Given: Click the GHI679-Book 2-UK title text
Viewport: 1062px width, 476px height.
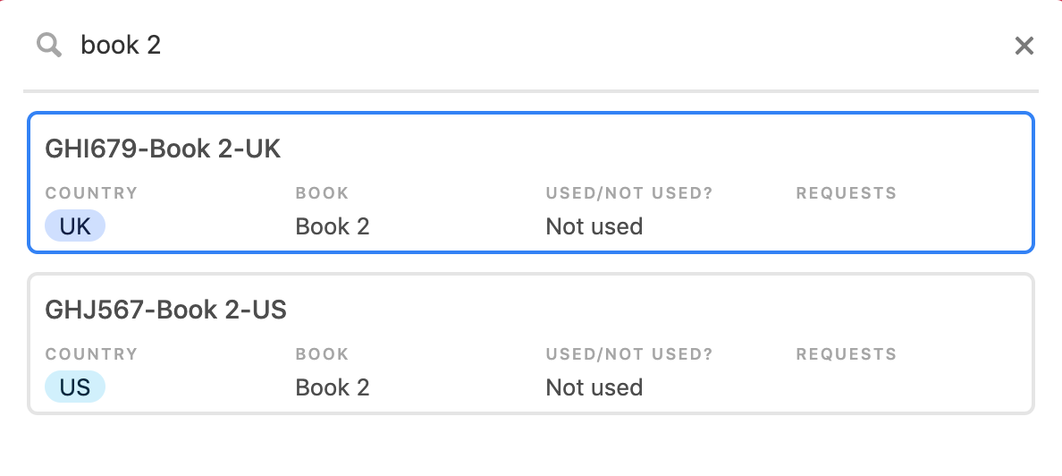Looking at the screenshot, I should 163,149.
